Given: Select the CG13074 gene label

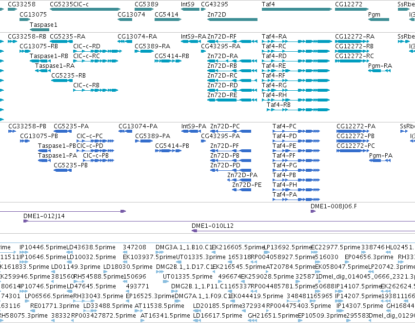Looking at the screenshot, I should point(131,15).
